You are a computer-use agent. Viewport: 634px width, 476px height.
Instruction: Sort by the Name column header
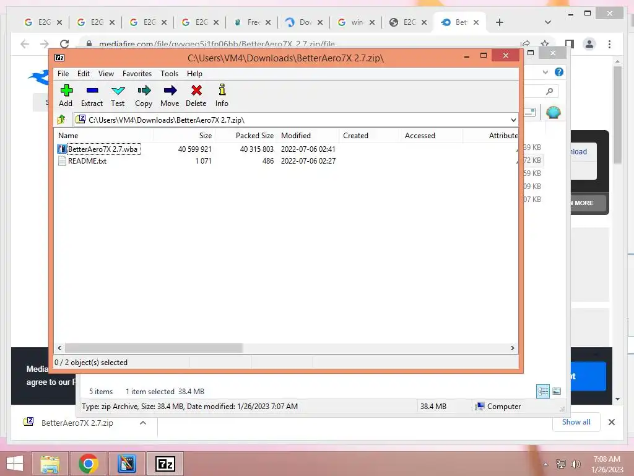point(104,136)
